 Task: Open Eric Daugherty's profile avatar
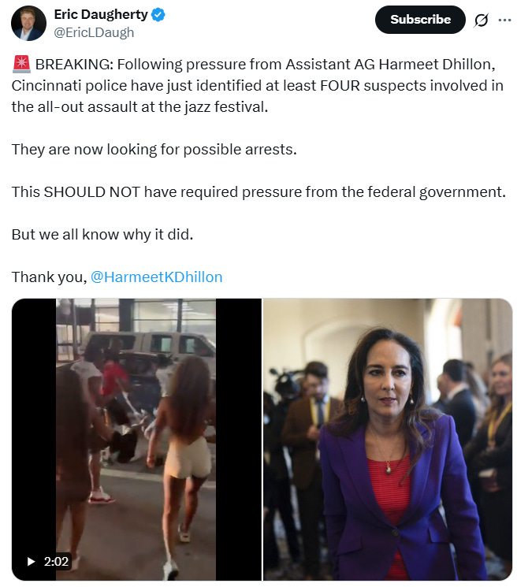28,23
